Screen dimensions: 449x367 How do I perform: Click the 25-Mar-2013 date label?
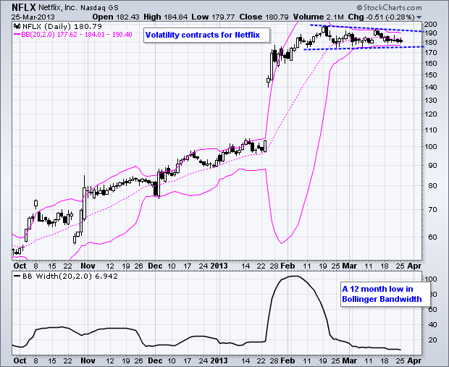point(33,17)
